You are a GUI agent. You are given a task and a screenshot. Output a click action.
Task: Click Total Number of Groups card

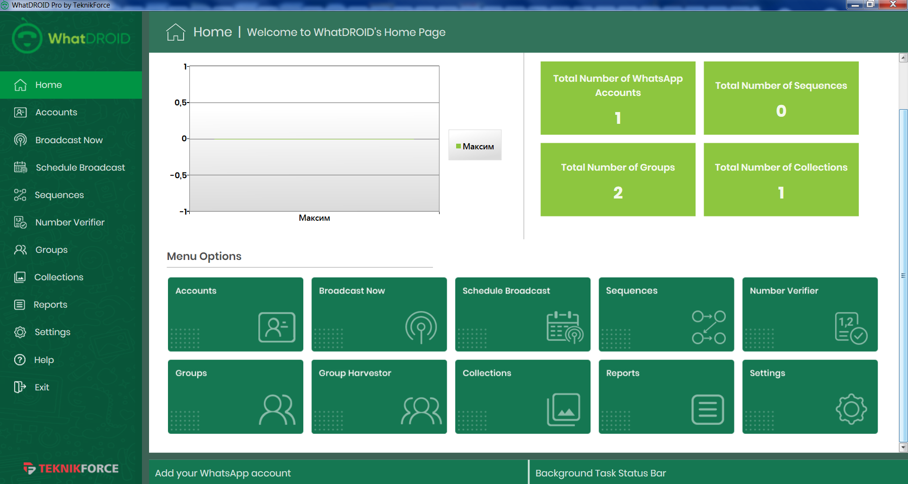point(618,180)
